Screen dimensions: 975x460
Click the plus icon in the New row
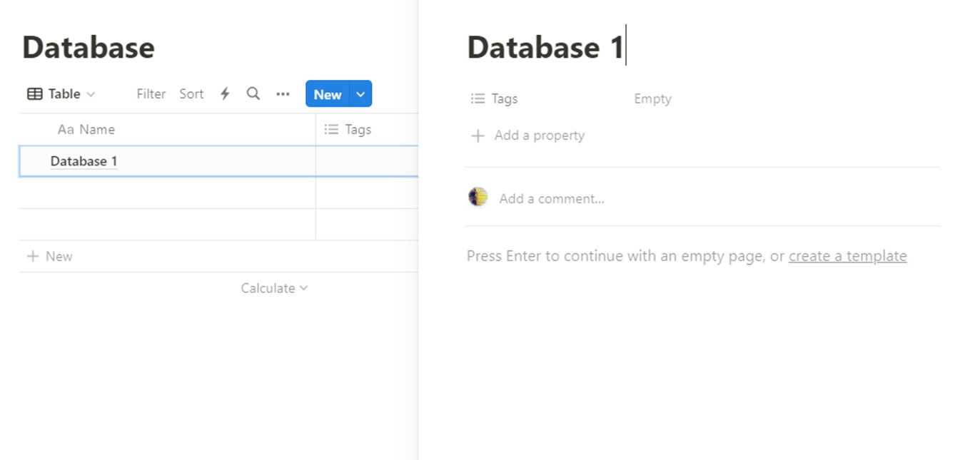pyautogui.click(x=32, y=257)
